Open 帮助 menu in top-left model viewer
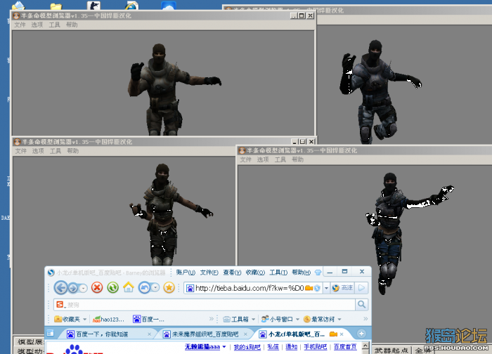 [72, 25]
